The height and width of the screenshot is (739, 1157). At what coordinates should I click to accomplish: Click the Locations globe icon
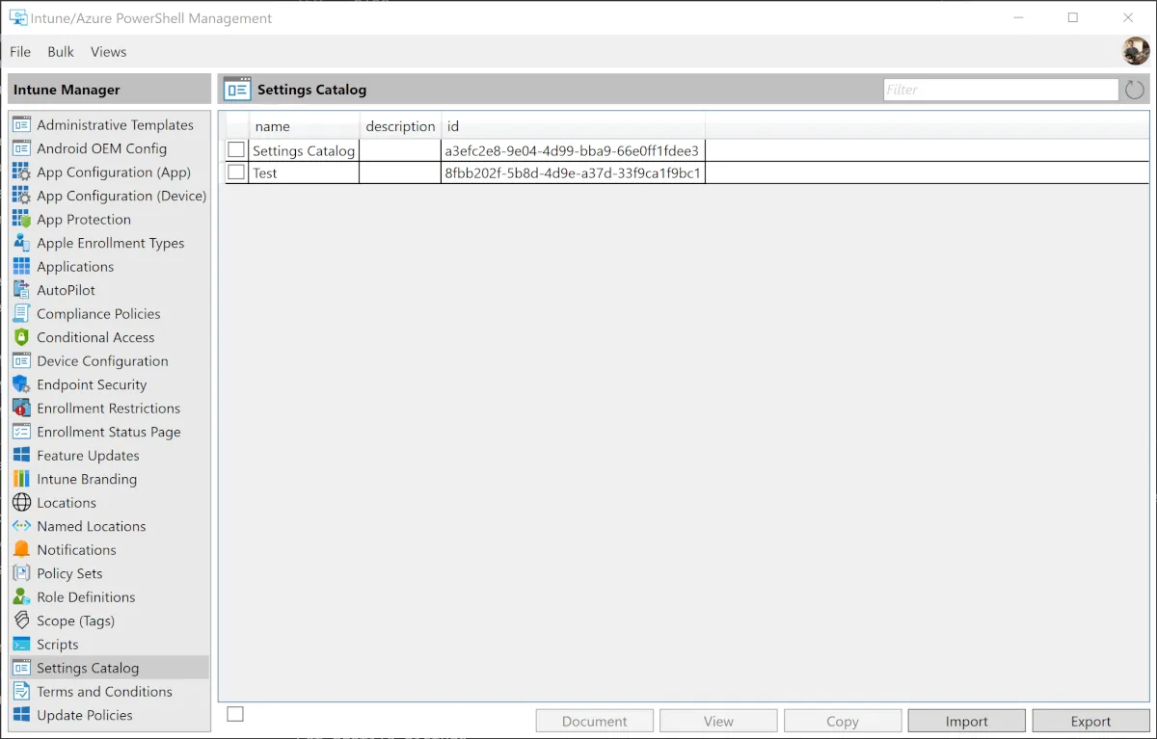pos(21,502)
